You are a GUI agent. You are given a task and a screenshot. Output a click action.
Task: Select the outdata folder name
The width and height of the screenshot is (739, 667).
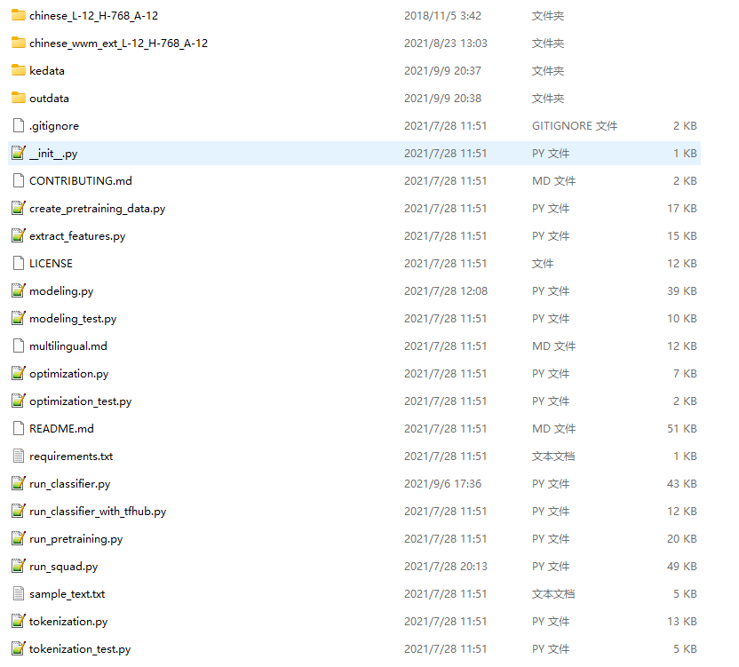(49, 99)
